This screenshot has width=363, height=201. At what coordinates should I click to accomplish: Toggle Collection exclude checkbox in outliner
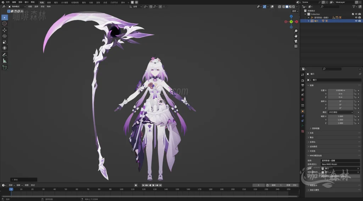[353, 14]
